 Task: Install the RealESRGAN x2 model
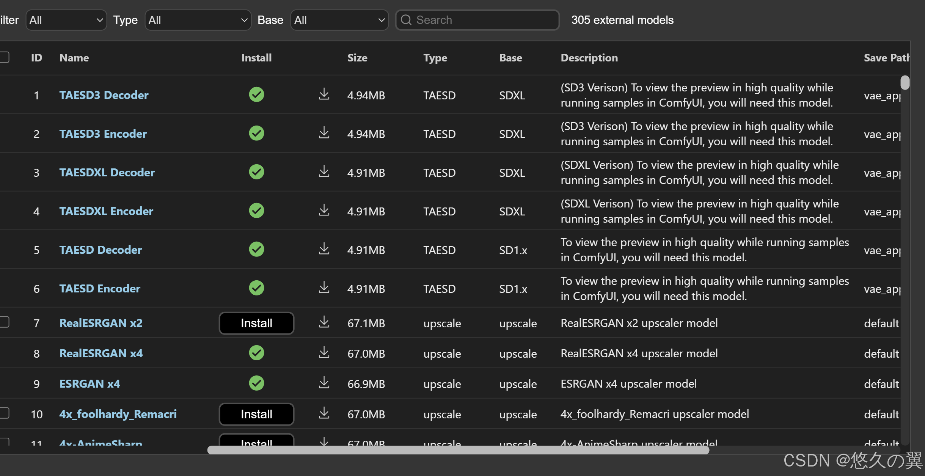(256, 323)
